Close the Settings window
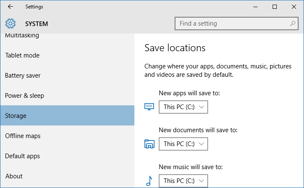Image resolution: width=304 pixels, height=188 pixels. click(x=294, y=7)
